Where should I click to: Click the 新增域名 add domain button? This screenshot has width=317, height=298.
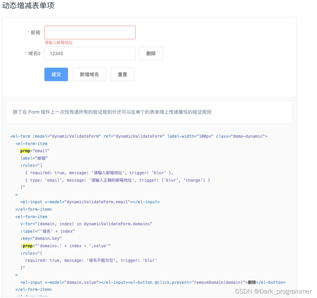(89, 74)
